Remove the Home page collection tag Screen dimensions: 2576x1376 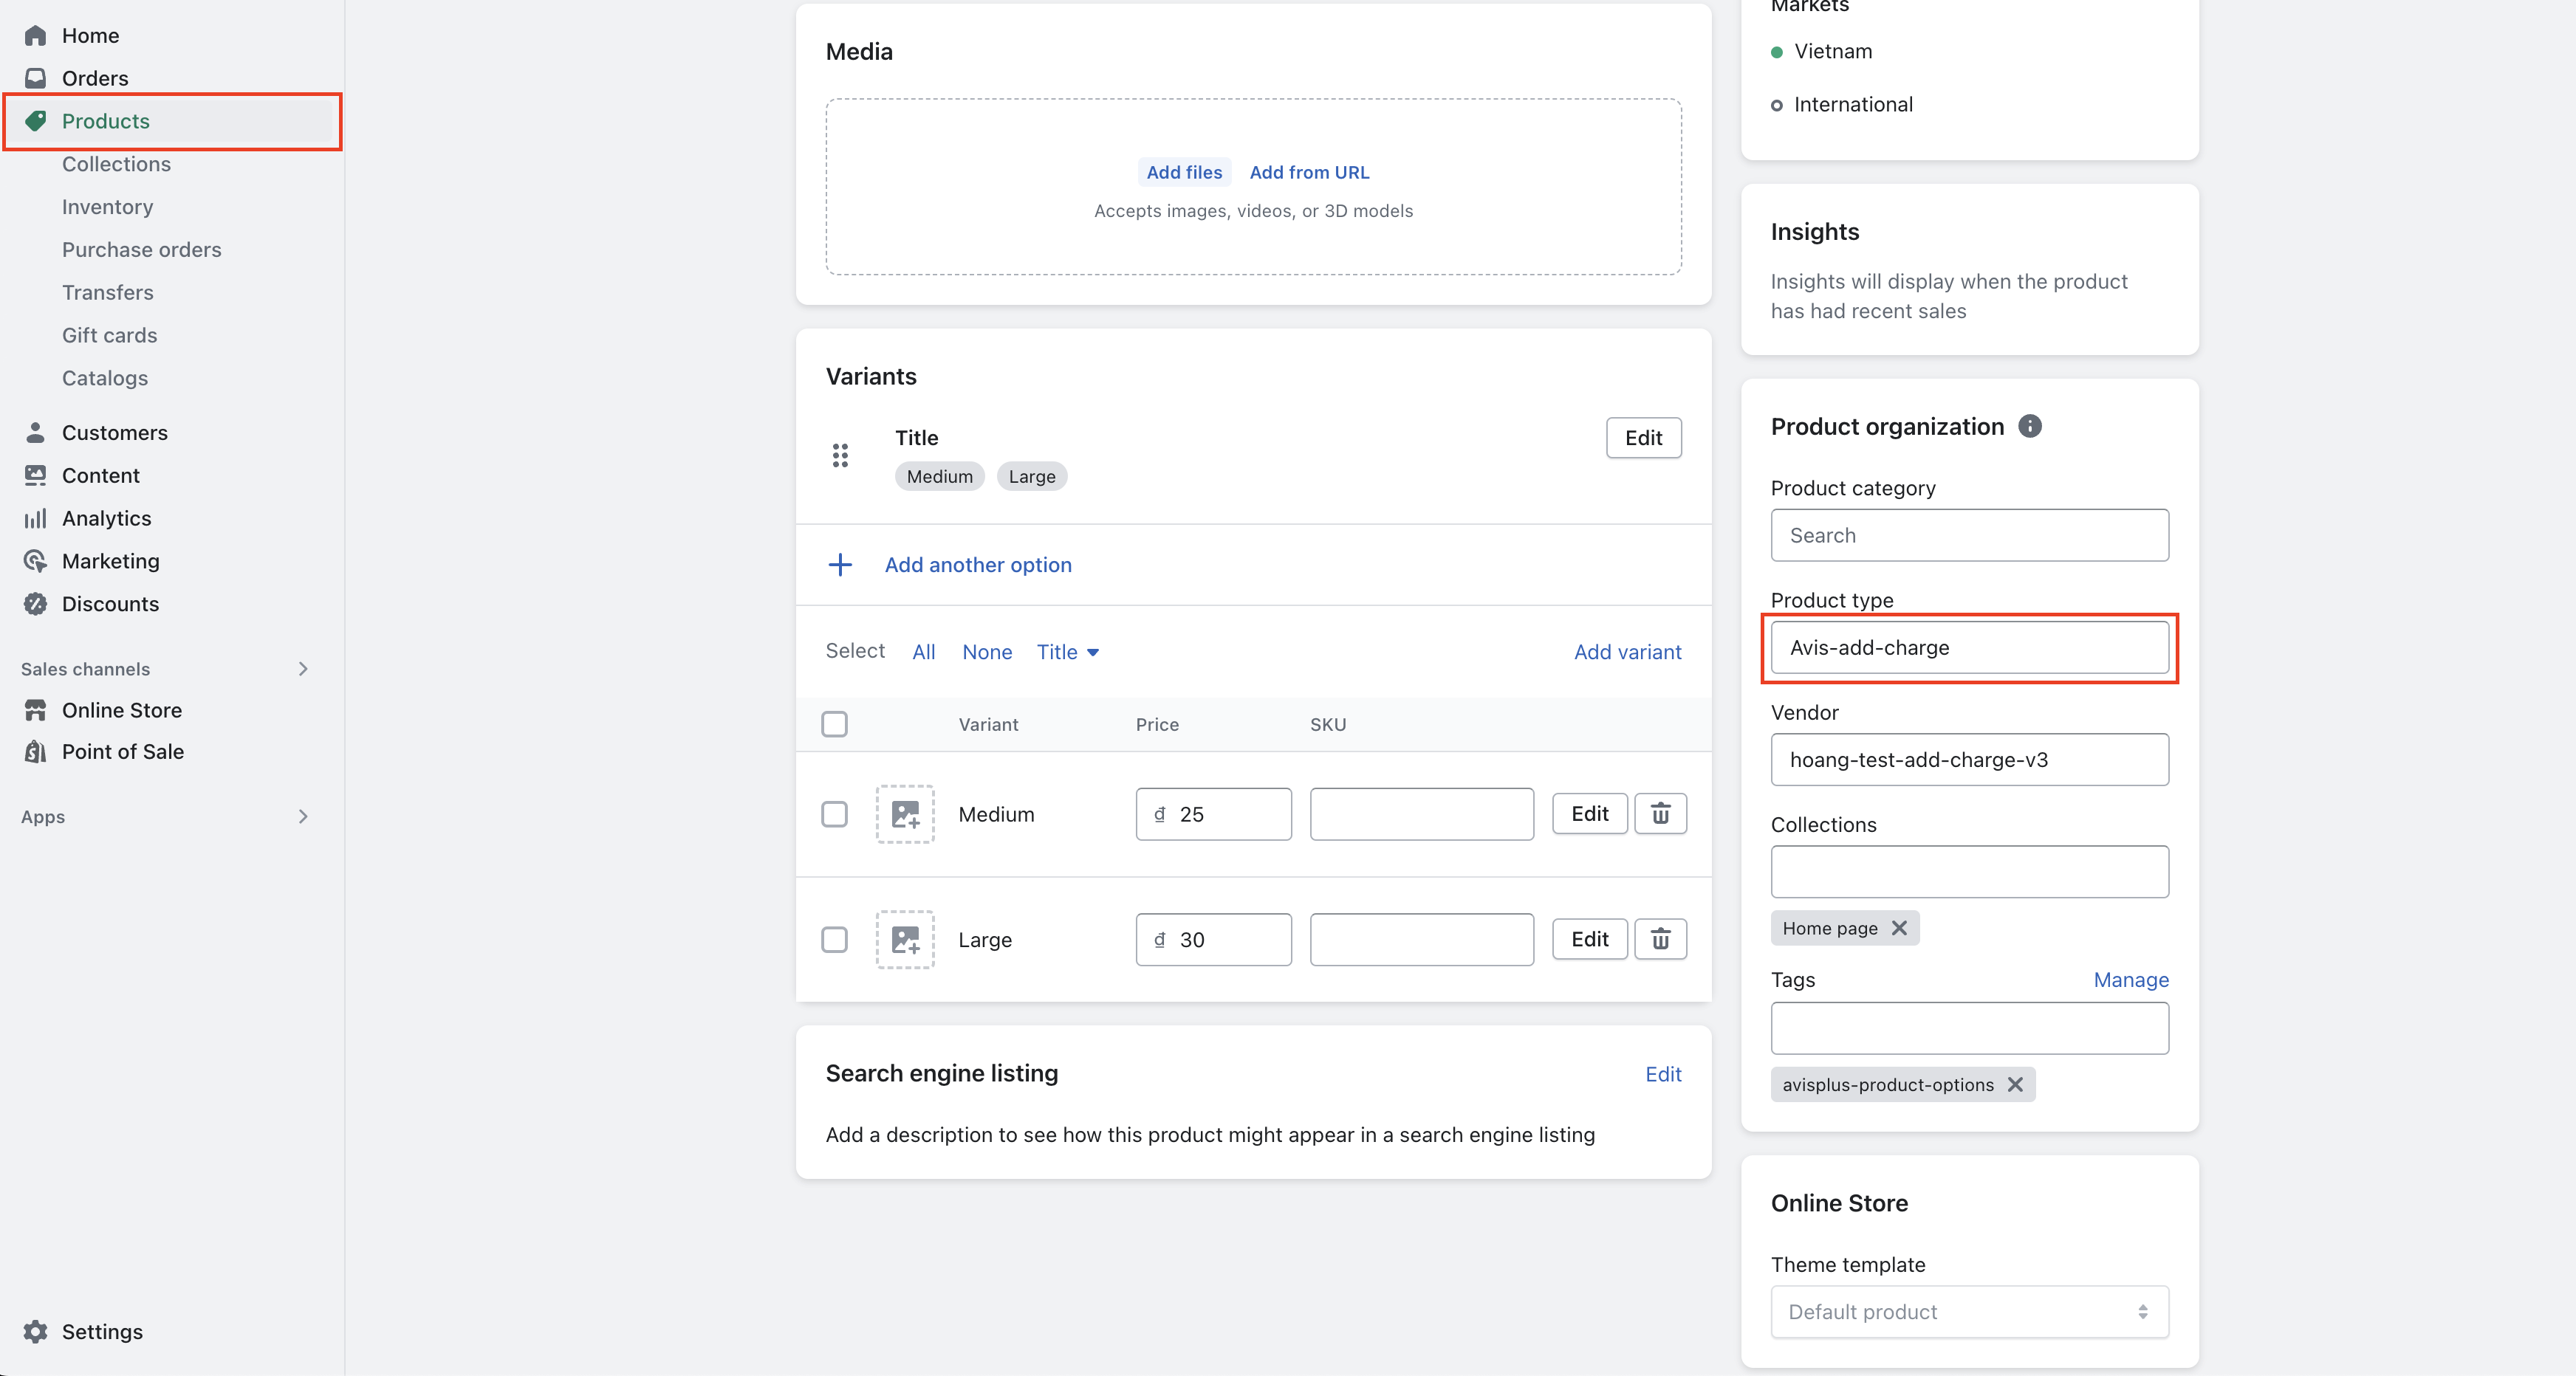pyautogui.click(x=1899, y=929)
